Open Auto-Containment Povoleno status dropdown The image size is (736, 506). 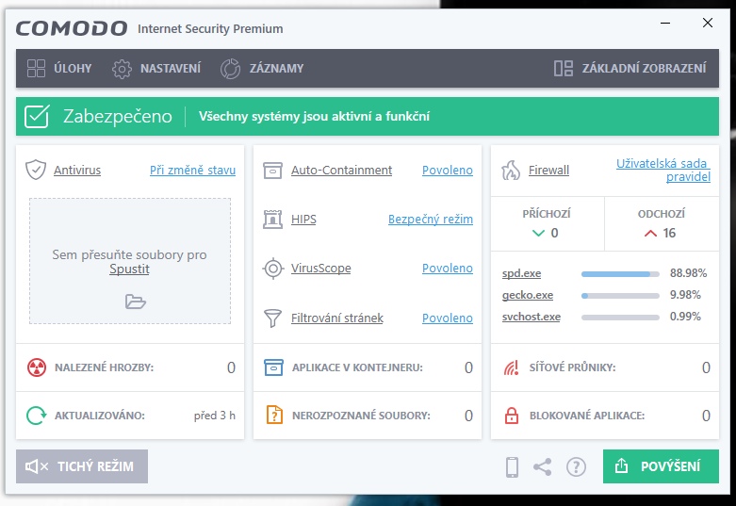pyautogui.click(x=447, y=171)
